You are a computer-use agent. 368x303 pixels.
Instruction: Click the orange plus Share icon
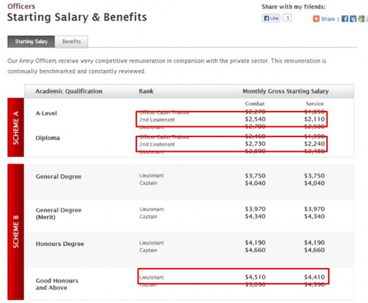pyautogui.click(x=316, y=19)
